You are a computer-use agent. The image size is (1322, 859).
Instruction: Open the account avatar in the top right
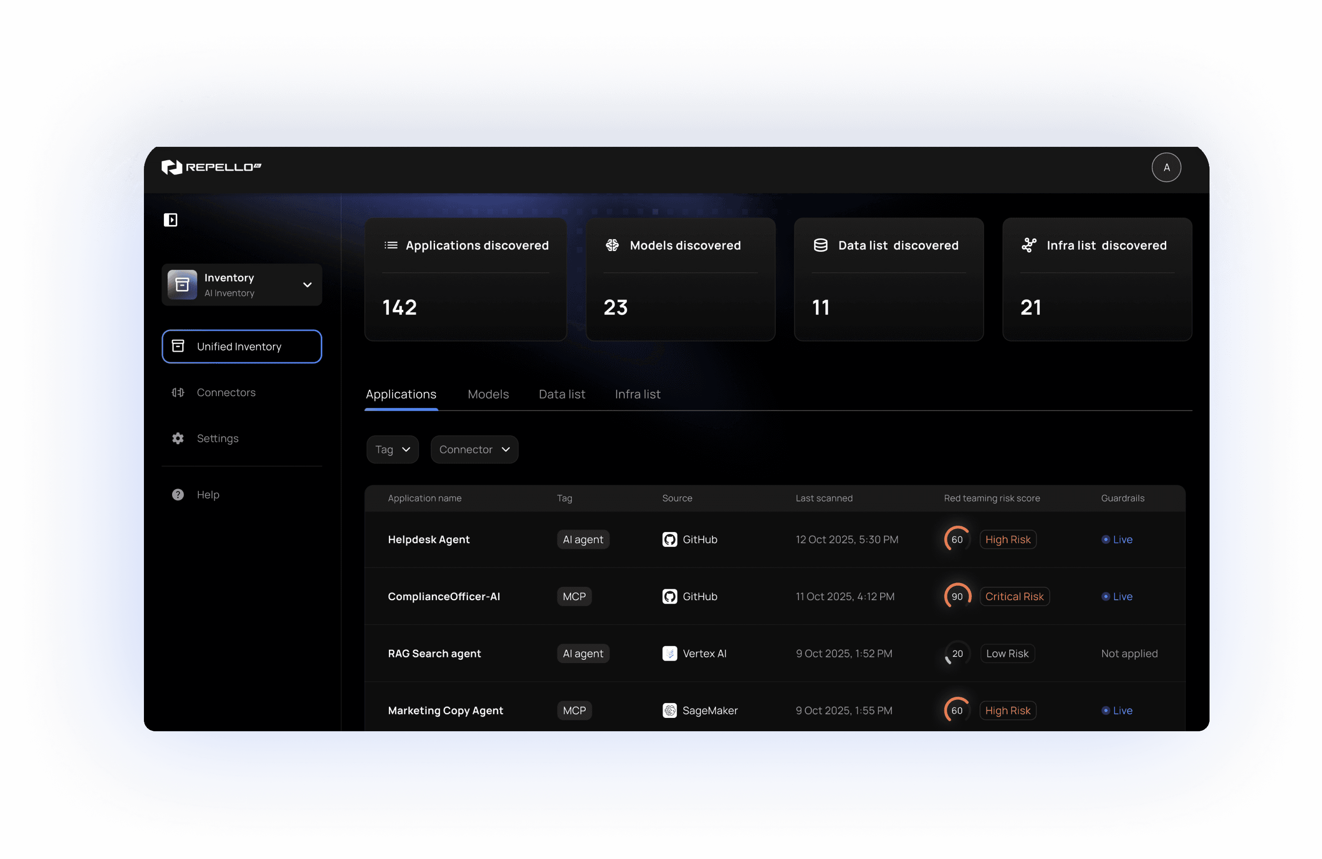click(1167, 167)
